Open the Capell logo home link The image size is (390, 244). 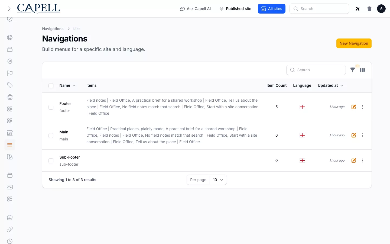pyautogui.click(x=39, y=9)
